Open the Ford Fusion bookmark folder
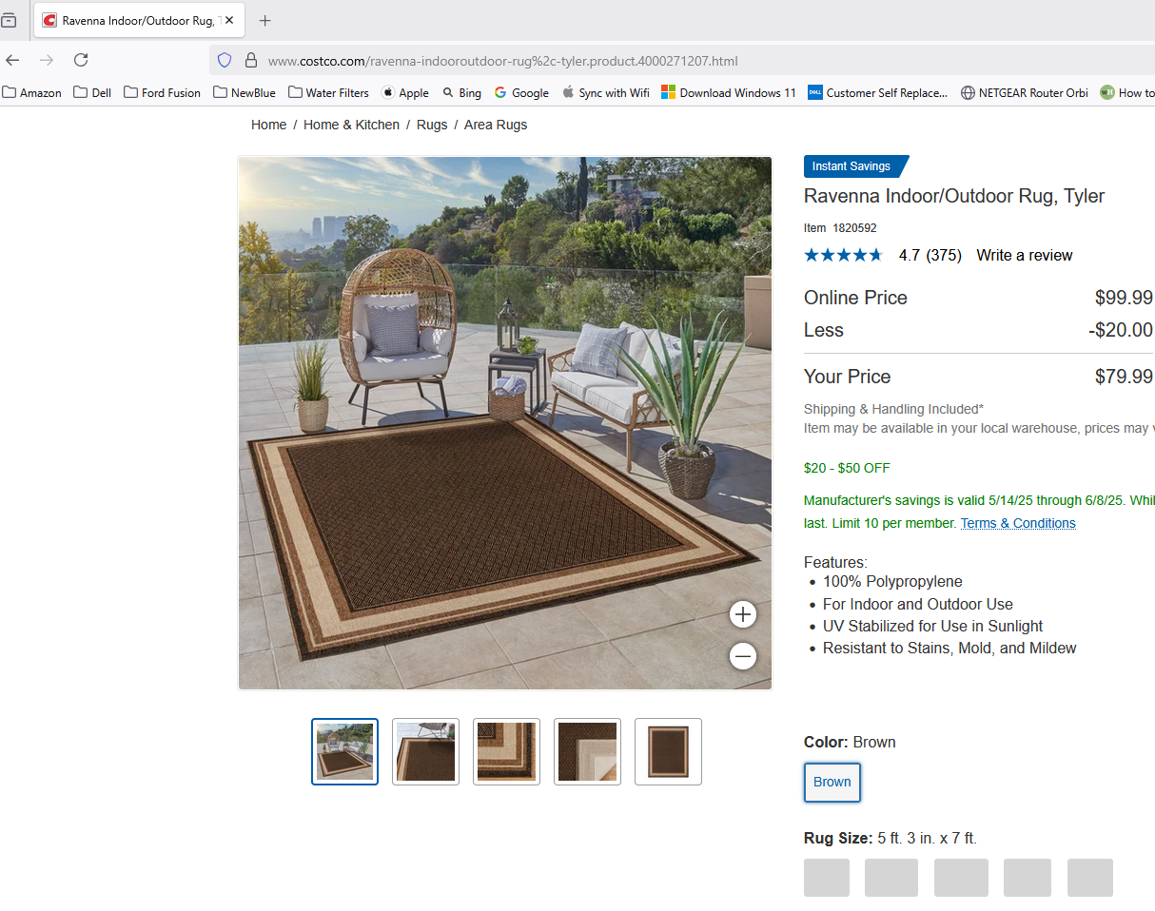 162,92
